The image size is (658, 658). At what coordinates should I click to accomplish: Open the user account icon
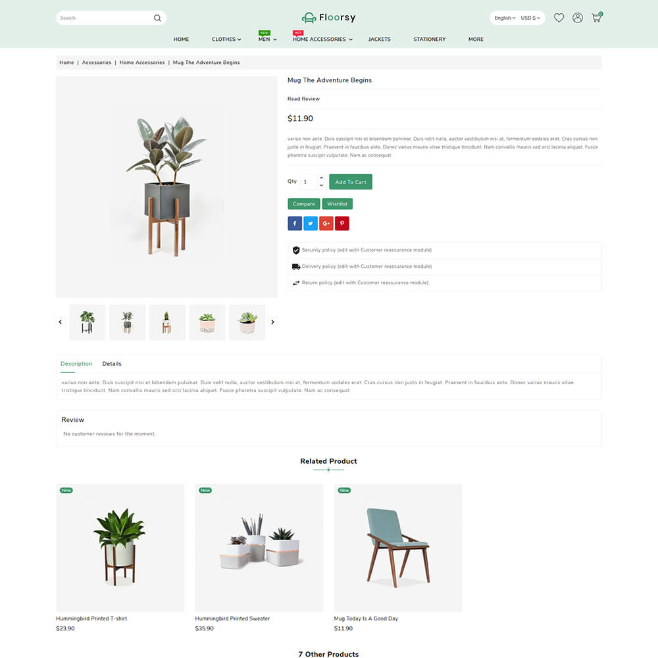578,18
